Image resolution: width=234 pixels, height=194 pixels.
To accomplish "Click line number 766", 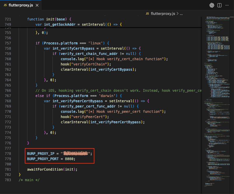I will tap(8, 91).
